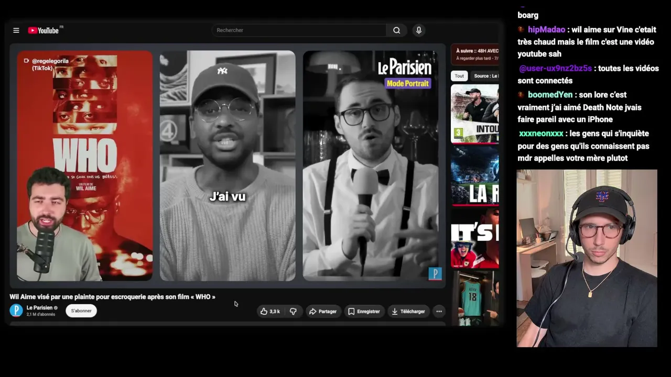Screen dimensions: 671x377
Task: Open the IT'S suggested video thumbnail
Action: tap(475, 238)
